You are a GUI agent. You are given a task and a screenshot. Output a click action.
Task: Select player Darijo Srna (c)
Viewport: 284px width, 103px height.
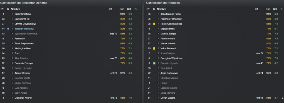click(x=71, y=19)
